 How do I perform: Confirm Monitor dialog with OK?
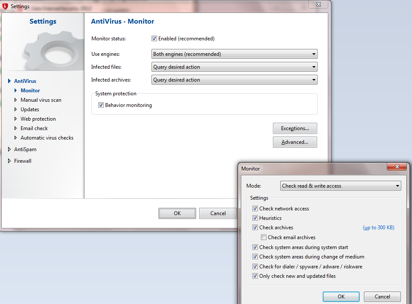point(341,297)
